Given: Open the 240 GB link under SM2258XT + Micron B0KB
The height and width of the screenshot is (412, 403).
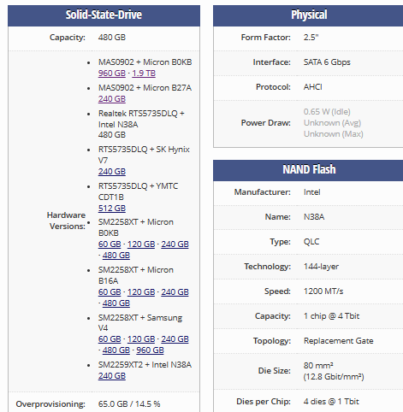Looking at the screenshot, I should click(175, 244).
